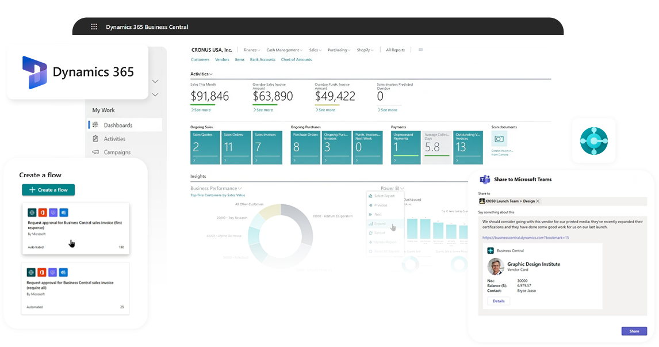The image size is (659, 347).
Task: Select Activities in the My Work sidebar
Action: (114, 138)
